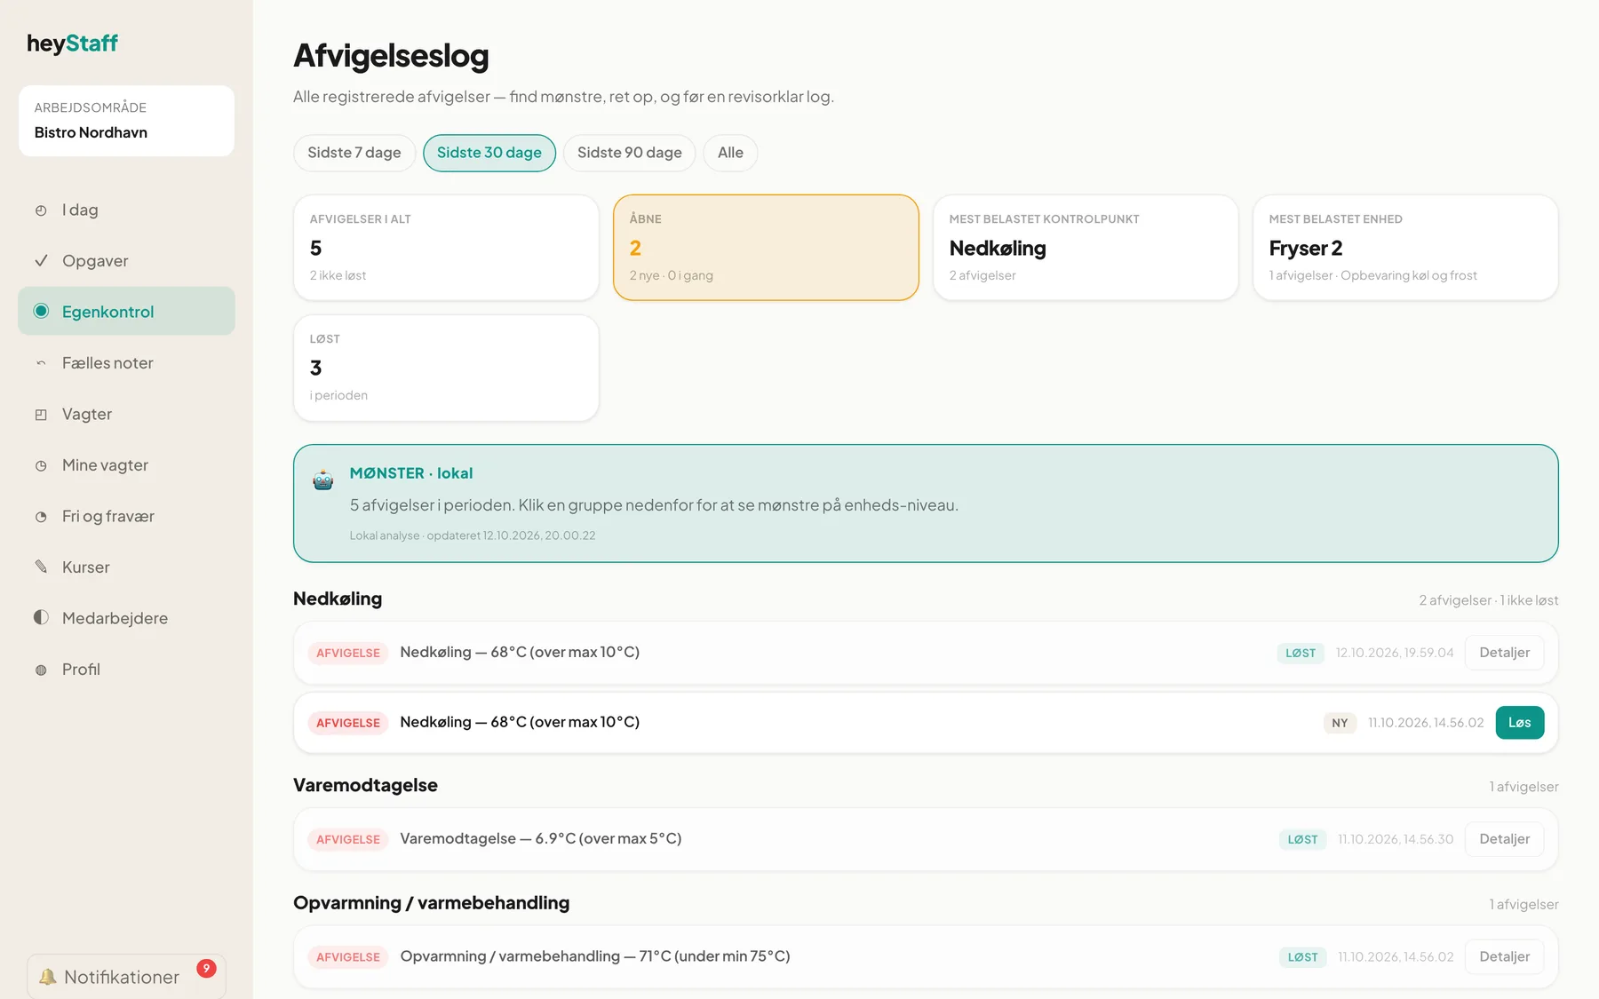The image size is (1599, 999).
Task: Click the Løst summary card
Action: click(446, 368)
